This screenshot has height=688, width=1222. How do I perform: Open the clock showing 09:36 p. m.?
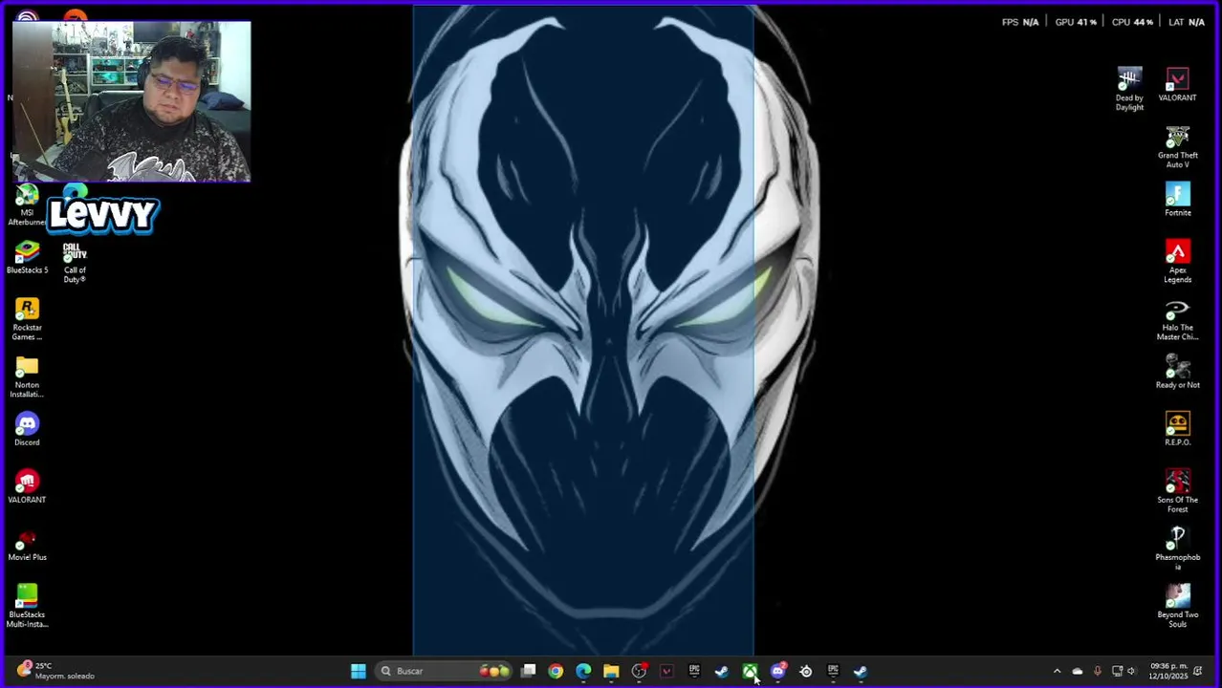(1167, 671)
